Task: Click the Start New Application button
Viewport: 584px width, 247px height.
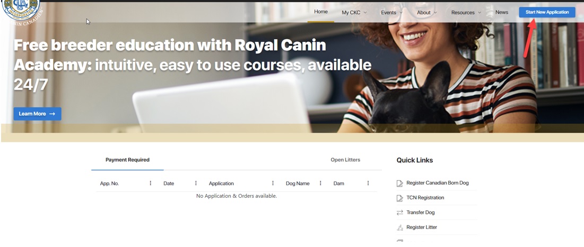Action: click(547, 12)
